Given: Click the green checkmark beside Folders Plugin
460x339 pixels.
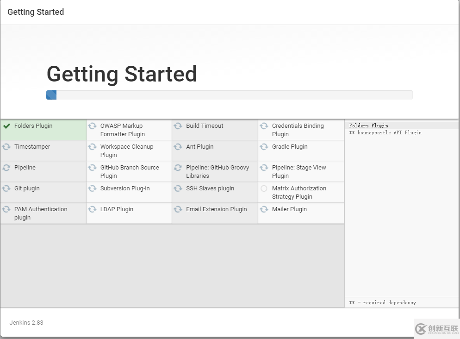Looking at the screenshot, I should [x=6, y=126].
